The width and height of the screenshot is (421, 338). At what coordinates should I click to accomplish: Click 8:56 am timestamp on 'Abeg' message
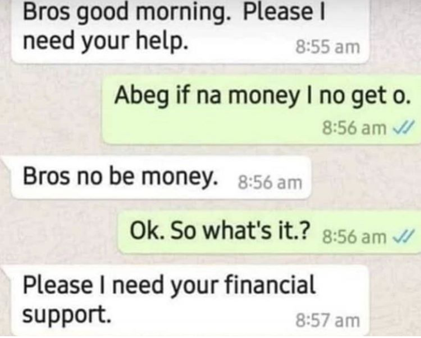point(354,128)
